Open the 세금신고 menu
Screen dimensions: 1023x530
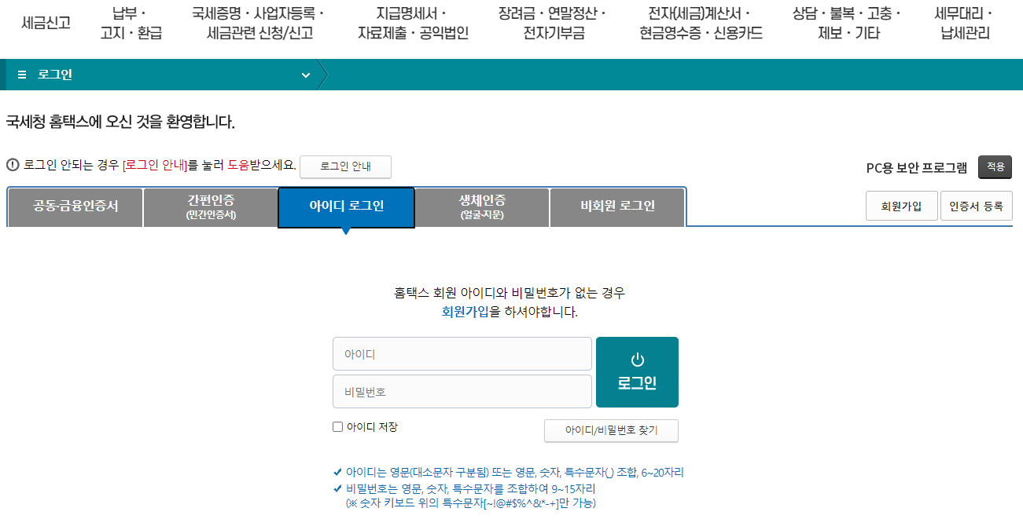tap(46, 23)
